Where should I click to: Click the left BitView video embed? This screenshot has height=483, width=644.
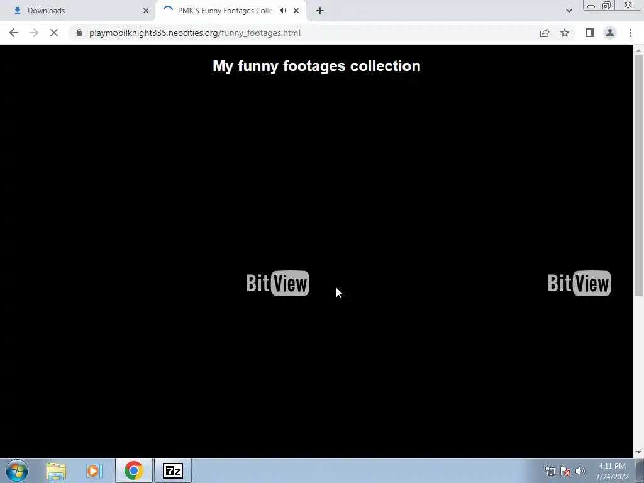277,283
